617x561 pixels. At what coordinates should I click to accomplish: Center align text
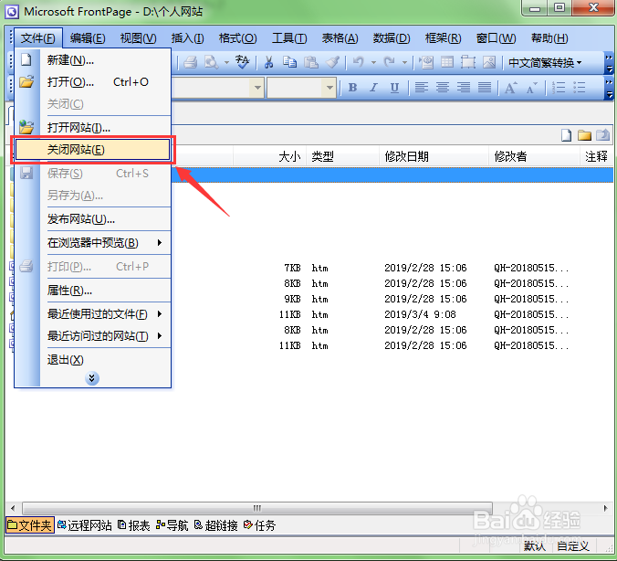coord(443,88)
